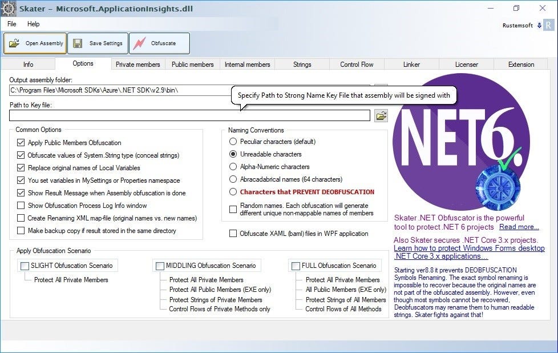Click the red lightning Obfuscate icon

pos(139,43)
